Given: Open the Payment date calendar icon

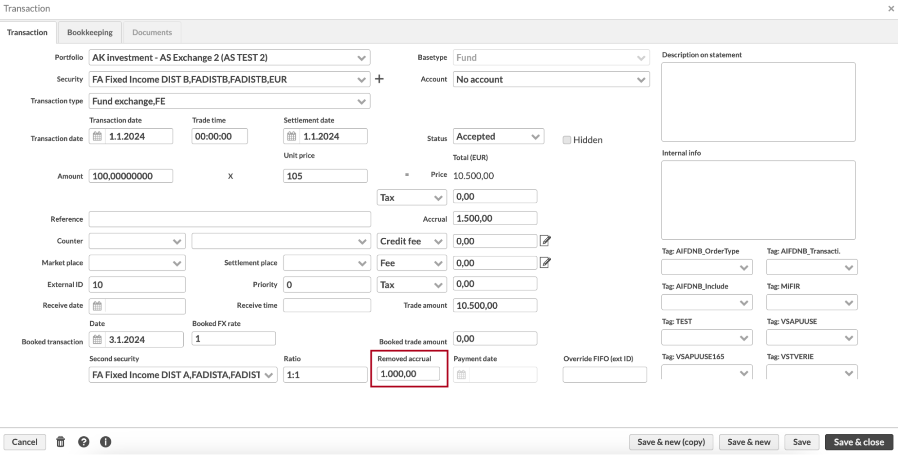Looking at the screenshot, I should coord(461,375).
